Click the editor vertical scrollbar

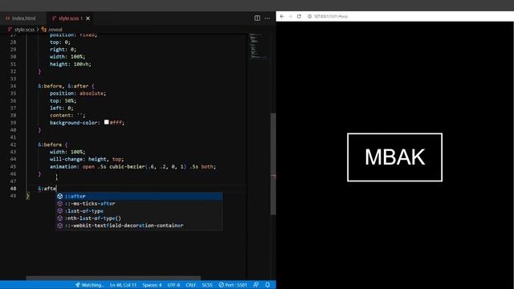(273, 164)
